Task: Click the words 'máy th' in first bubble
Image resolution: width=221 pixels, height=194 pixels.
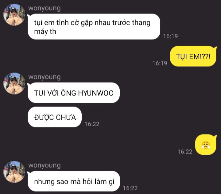Action: (45, 32)
